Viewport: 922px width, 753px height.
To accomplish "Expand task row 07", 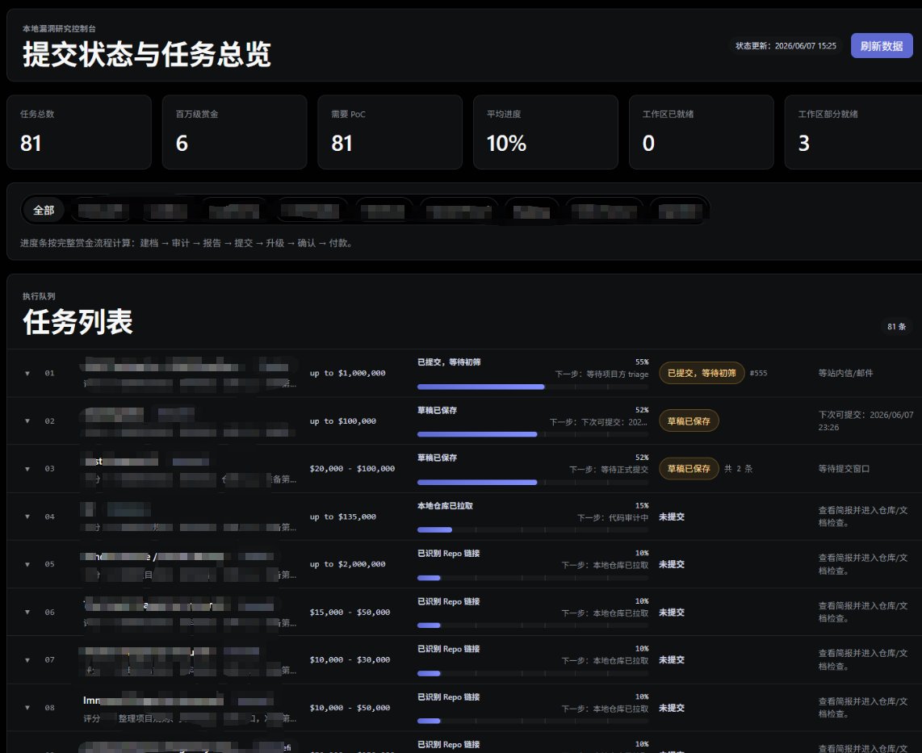I will point(27,660).
